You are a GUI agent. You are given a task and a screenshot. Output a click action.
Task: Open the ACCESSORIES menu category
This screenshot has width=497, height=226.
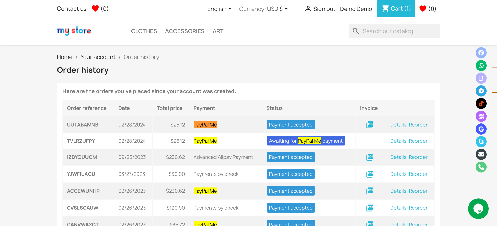pyautogui.click(x=185, y=31)
